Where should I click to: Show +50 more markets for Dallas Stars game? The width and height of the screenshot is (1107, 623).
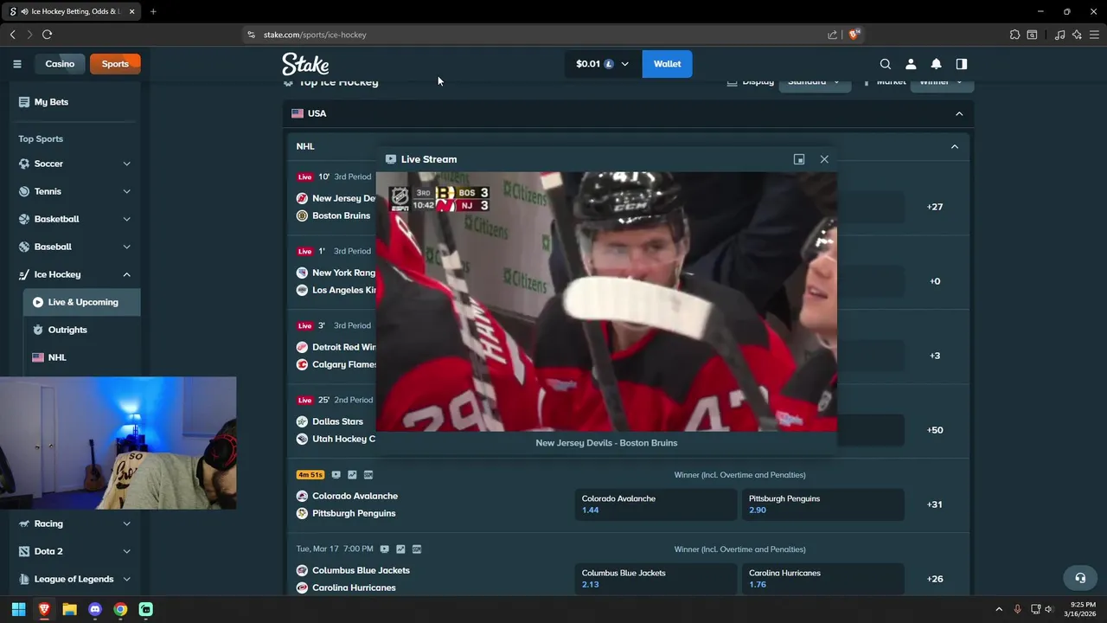[935, 430]
